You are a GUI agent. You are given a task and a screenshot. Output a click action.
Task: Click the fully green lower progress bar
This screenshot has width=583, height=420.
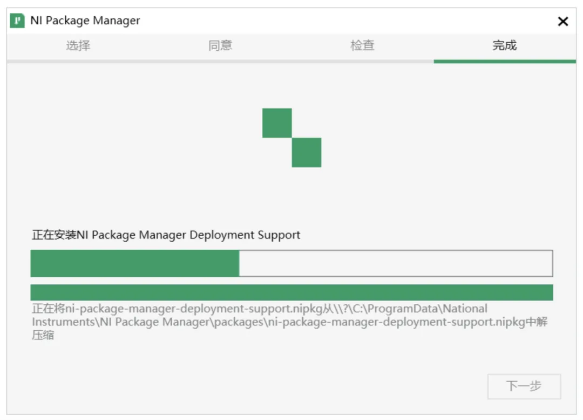coord(291,292)
